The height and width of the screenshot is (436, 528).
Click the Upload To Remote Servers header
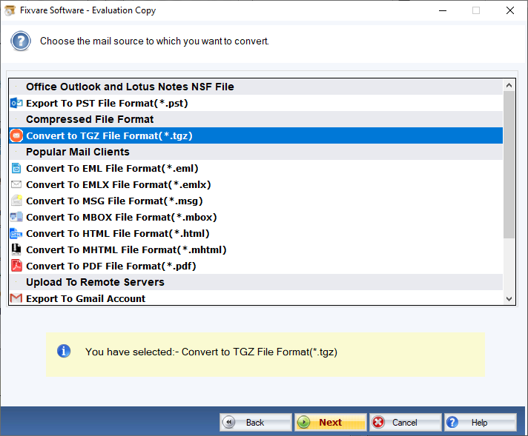(256, 282)
